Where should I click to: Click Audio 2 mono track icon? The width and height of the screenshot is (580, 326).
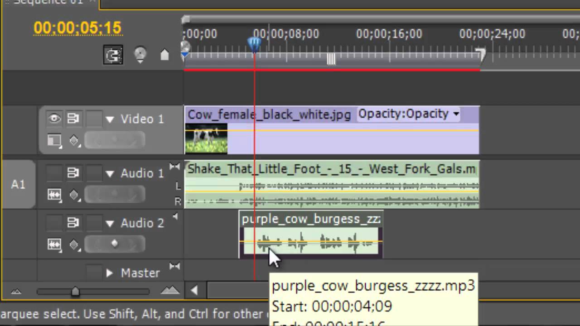(175, 217)
